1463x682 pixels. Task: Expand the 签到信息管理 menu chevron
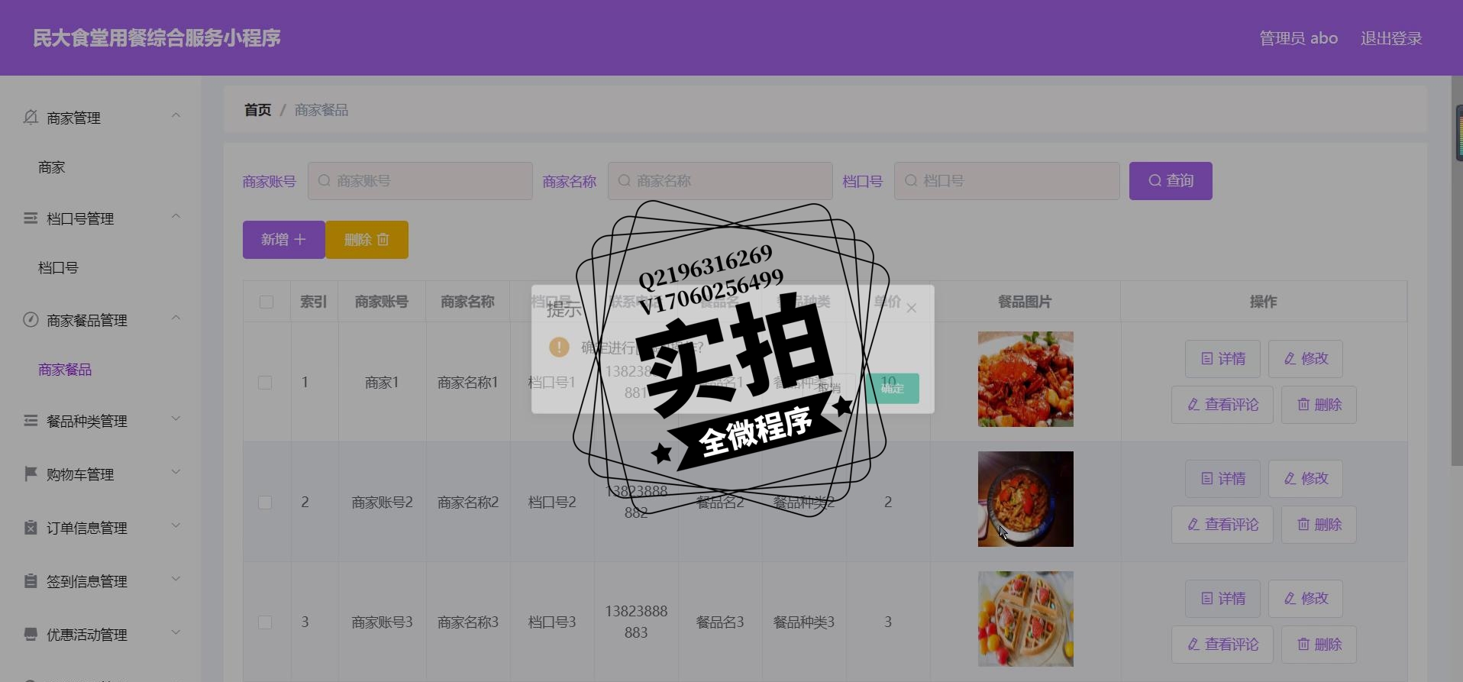pos(176,579)
